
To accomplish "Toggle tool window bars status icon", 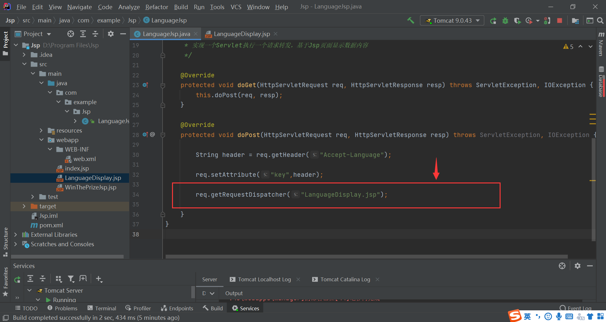I will click(5, 318).
